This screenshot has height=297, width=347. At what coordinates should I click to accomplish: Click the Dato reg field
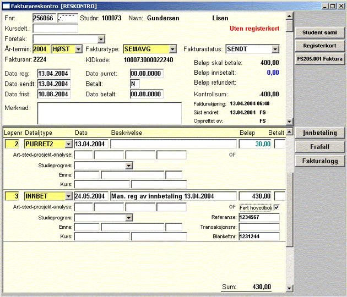(x=54, y=74)
